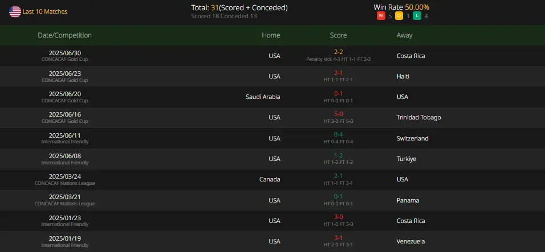Click CONCACAF Nations League under 2025/03/24
Image resolution: width=545 pixels, height=252 pixels.
64,183
